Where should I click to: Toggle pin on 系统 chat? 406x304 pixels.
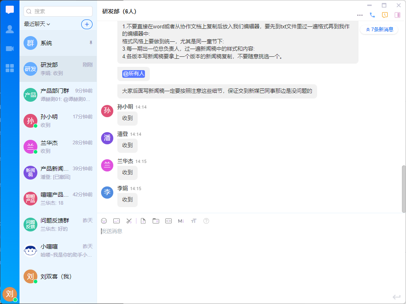91,43
